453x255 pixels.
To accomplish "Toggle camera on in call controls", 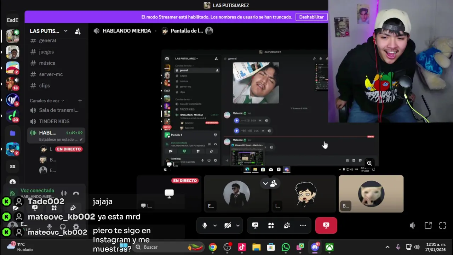I will [x=228, y=226].
